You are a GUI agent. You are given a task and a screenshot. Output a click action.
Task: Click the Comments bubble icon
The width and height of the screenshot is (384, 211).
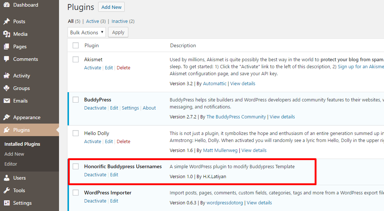tap(7, 59)
